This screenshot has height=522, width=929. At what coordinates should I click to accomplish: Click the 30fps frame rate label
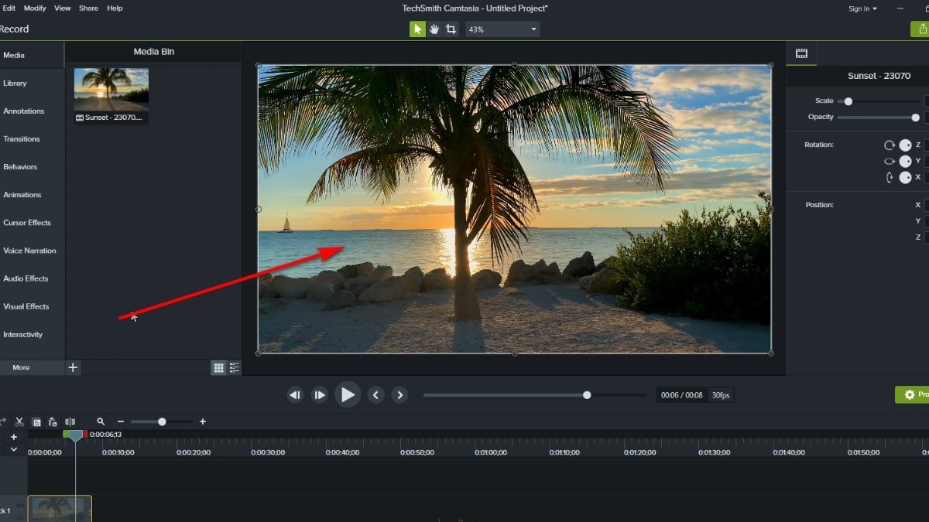[x=720, y=395]
